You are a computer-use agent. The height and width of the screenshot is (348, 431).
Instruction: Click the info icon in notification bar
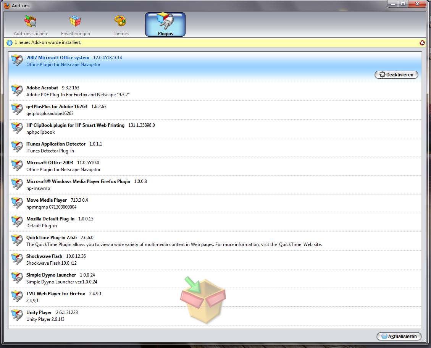point(9,43)
